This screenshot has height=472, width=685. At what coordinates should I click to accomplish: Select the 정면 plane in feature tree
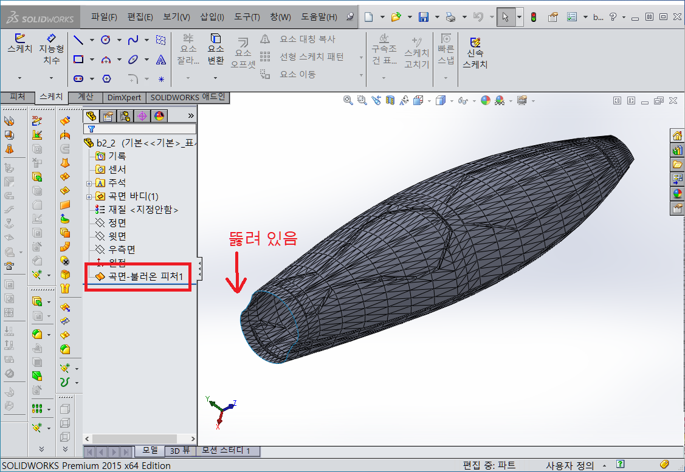pyautogui.click(x=111, y=223)
